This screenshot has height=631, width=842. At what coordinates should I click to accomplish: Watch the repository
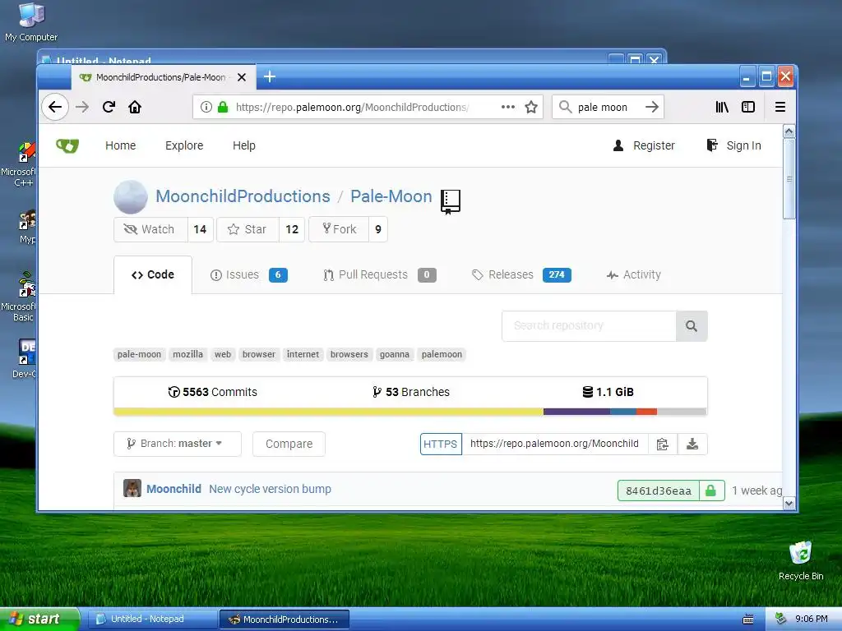tap(150, 230)
